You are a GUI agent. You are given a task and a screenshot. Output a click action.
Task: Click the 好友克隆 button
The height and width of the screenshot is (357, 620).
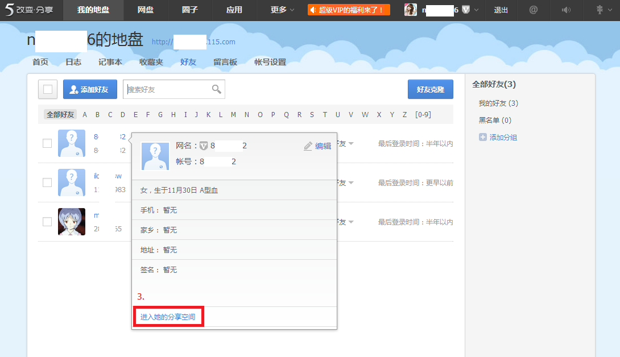click(x=430, y=89)
